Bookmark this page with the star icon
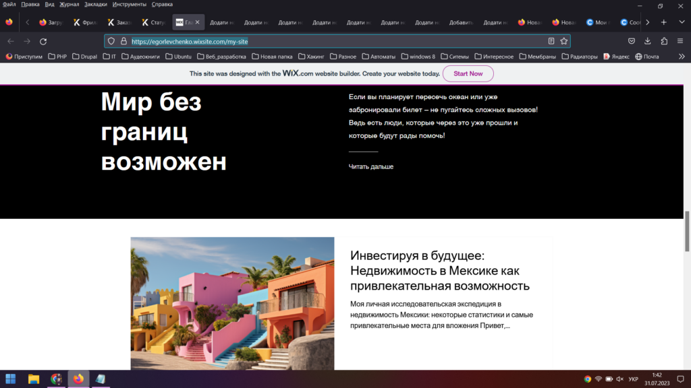Viewport: 691px width, 388px height. 564,41
